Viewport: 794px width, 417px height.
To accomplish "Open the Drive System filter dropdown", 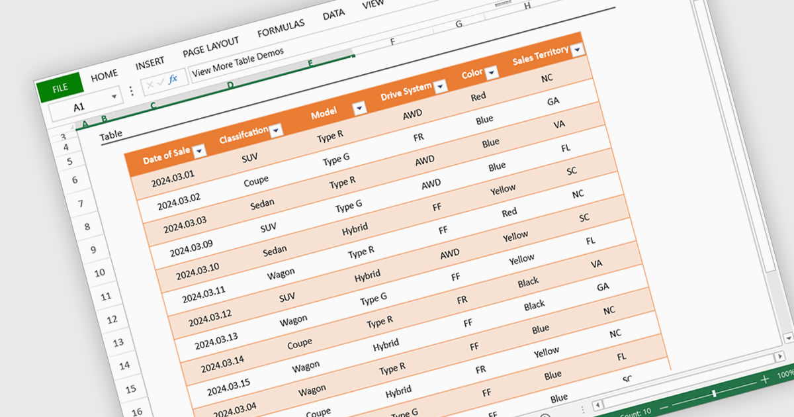I will (x=441, y=87).
